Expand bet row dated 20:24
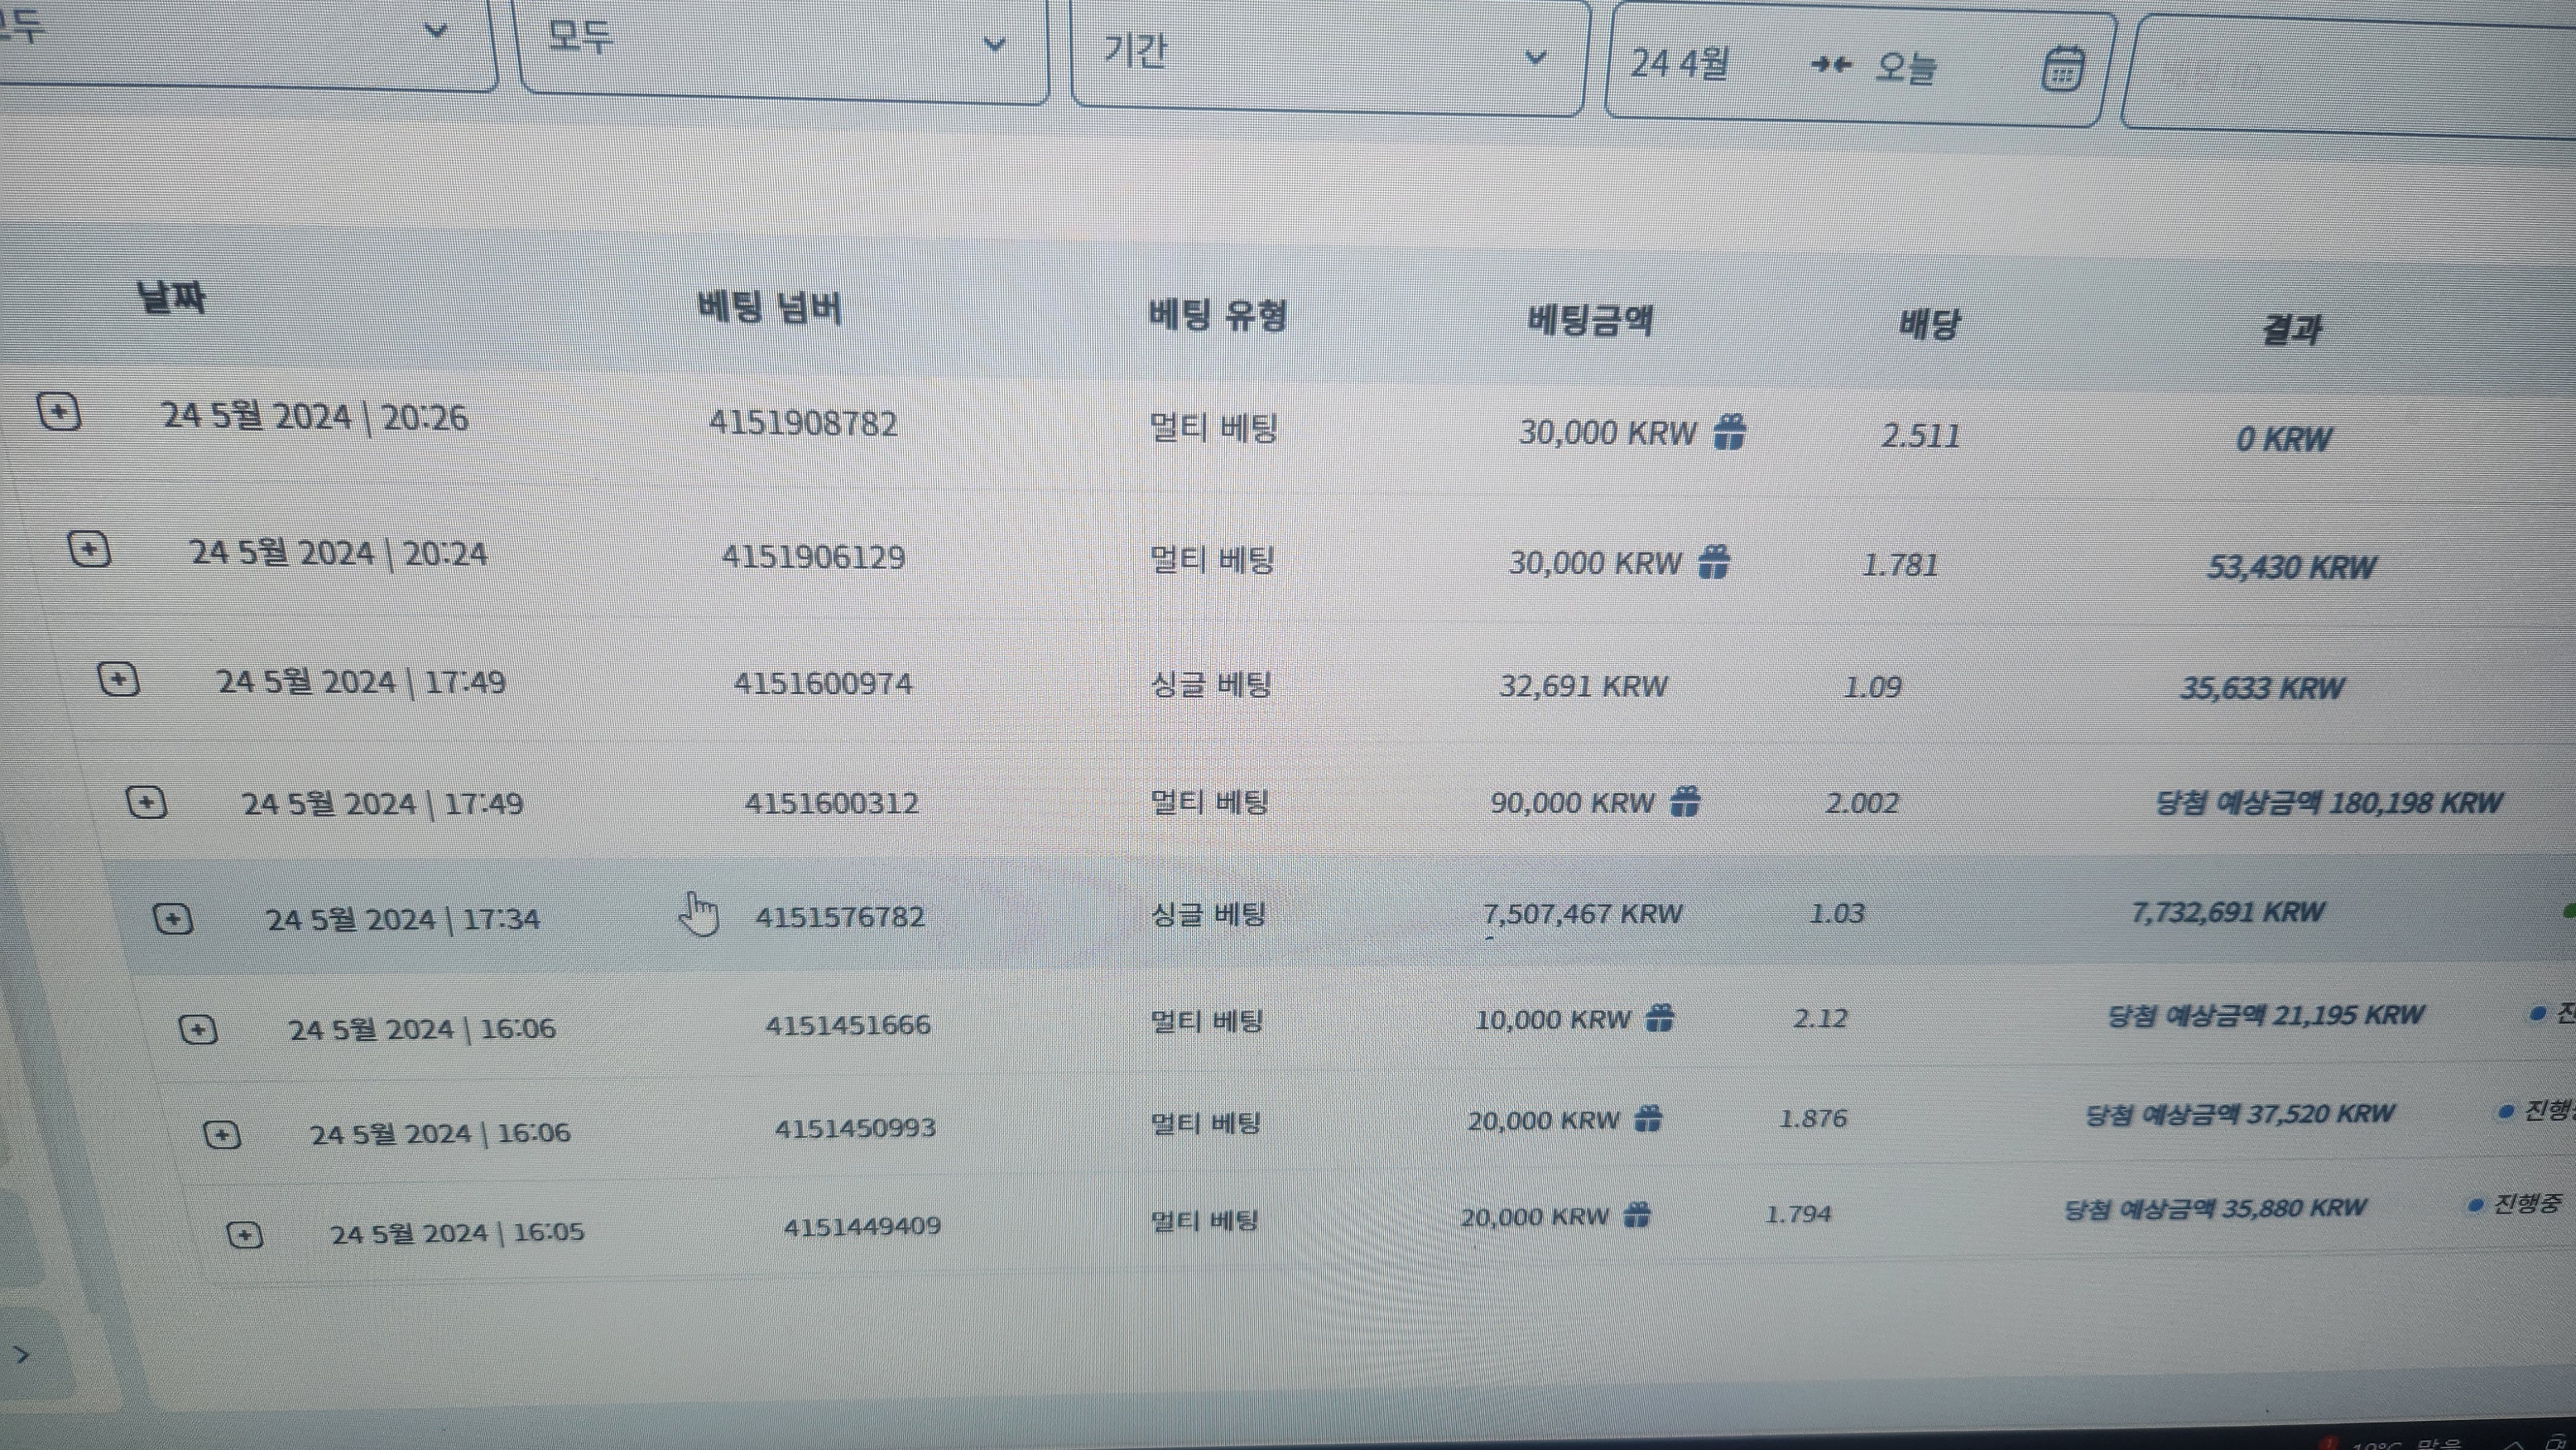2576x1450 pixels. coord(89,549)
